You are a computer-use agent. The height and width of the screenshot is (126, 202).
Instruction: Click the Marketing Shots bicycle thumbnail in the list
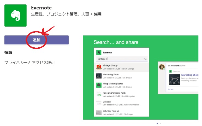99,76
